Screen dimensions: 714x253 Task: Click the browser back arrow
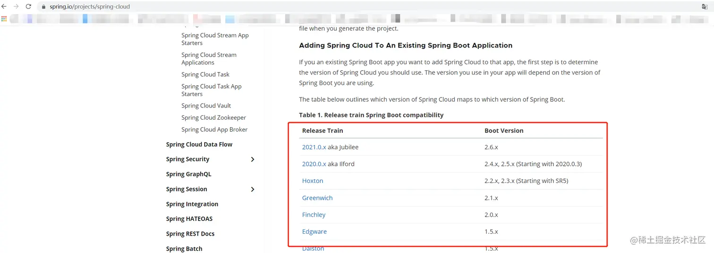[4, 7]
